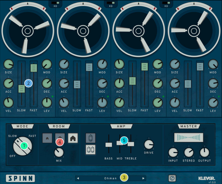Select the small room icon

tap(47, 138)
